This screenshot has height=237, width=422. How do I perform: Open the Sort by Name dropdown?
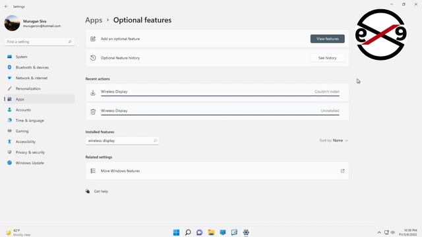pos(334,140)
